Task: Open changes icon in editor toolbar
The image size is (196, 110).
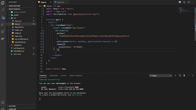Action: pyautogui.click(x=184, y=2)
